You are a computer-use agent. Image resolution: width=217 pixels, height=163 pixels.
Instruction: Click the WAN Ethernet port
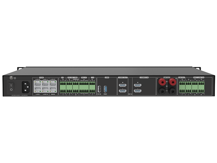[x=53, y=90]
